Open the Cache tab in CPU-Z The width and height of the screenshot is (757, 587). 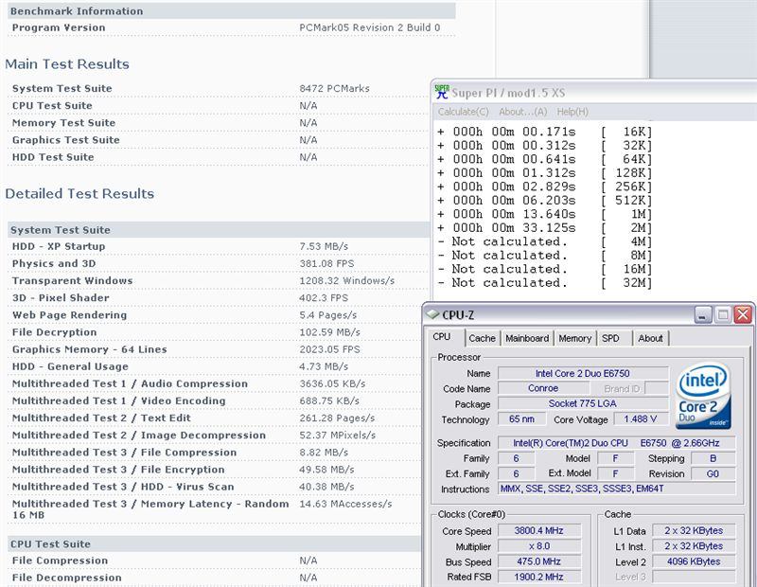482,338
